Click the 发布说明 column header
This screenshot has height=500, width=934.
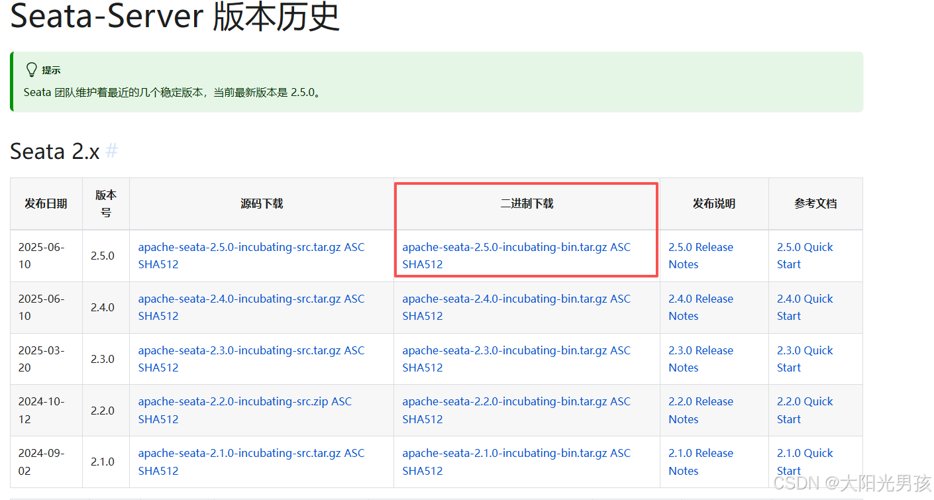pos(714,203)
